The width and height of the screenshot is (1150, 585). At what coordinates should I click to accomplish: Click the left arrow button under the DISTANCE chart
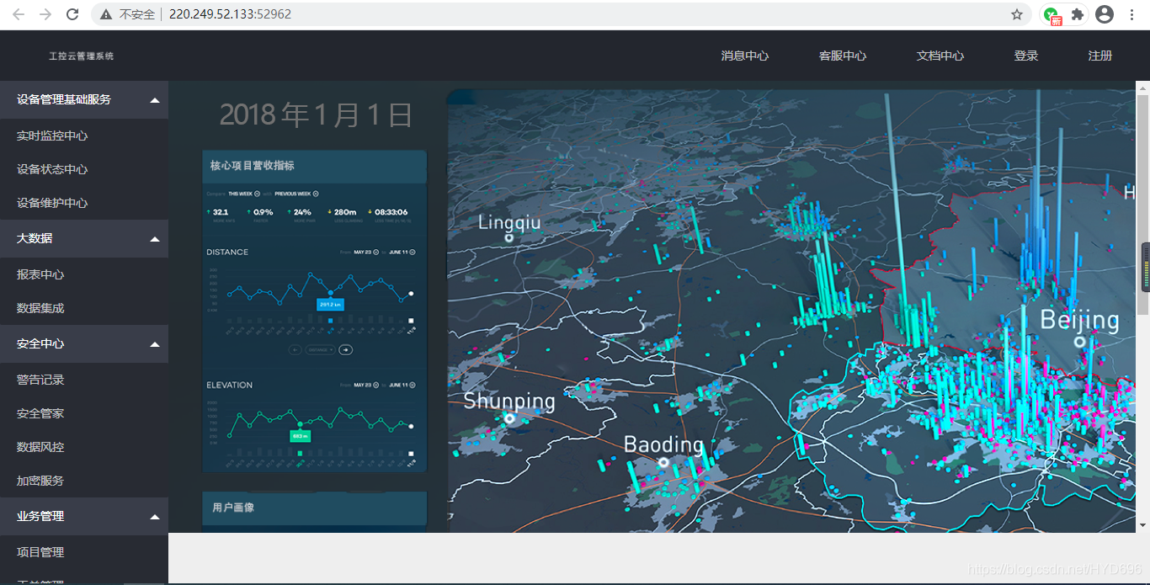(295, 349)
